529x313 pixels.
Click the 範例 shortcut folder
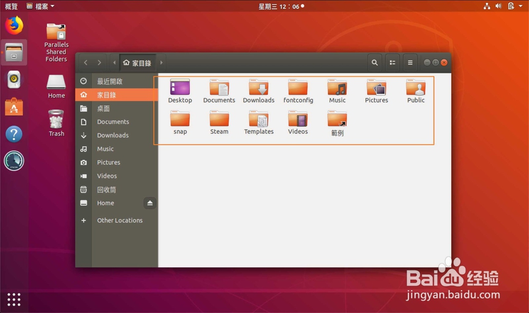(337, 123)
